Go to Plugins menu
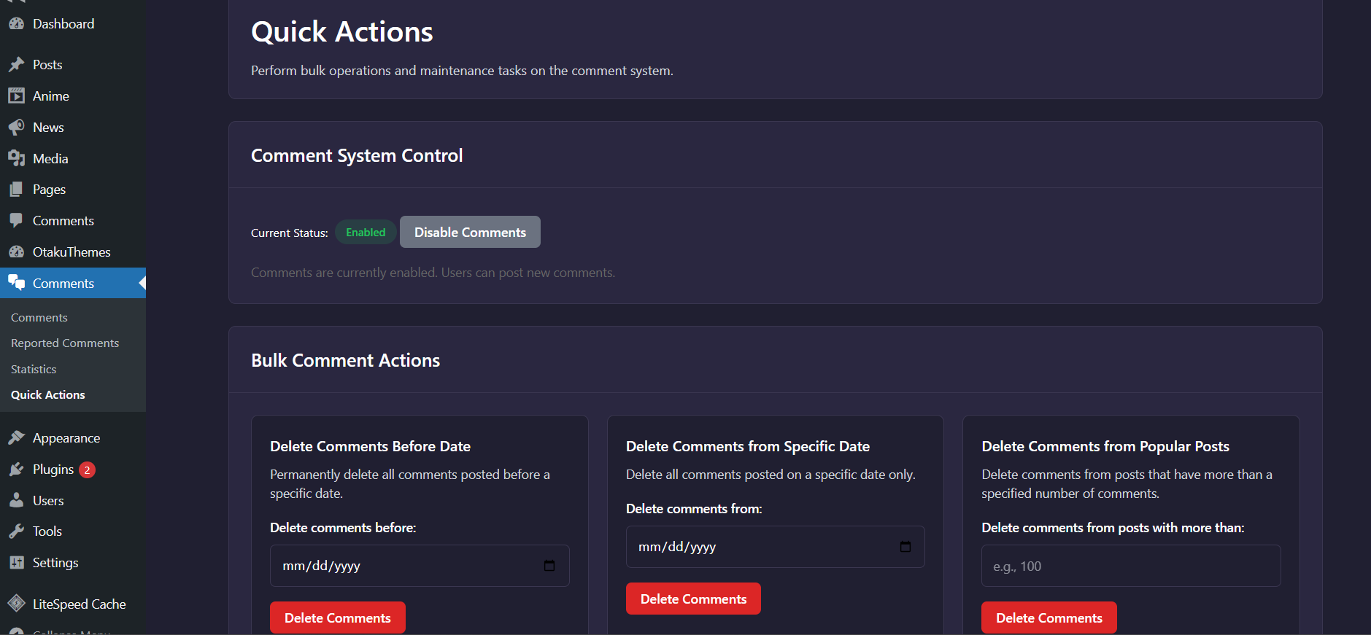The height and width of the screenshot is (635, 1371). 73,470
